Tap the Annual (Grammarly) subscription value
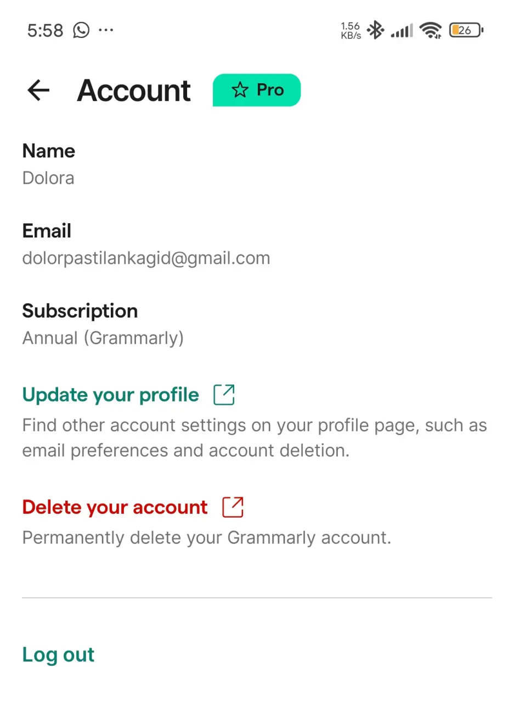The image size is (514, 702). 103,338
